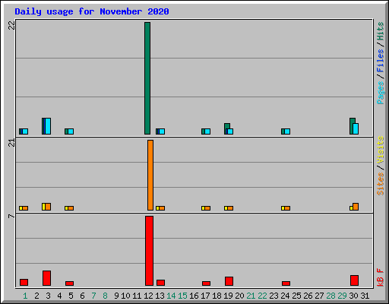389x304 pixels.
Task: Click day label '31' on the x-axis
Action: pyautogui.click(x=365, y=296)
